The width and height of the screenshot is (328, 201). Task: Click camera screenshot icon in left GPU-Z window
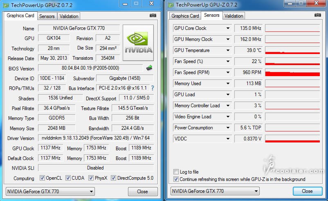(x=153, y=16)
